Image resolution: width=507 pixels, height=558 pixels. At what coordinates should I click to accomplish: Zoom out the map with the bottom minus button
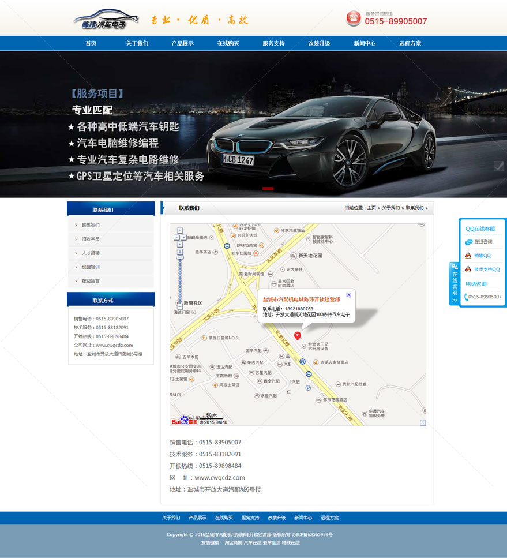coord(180,306)
